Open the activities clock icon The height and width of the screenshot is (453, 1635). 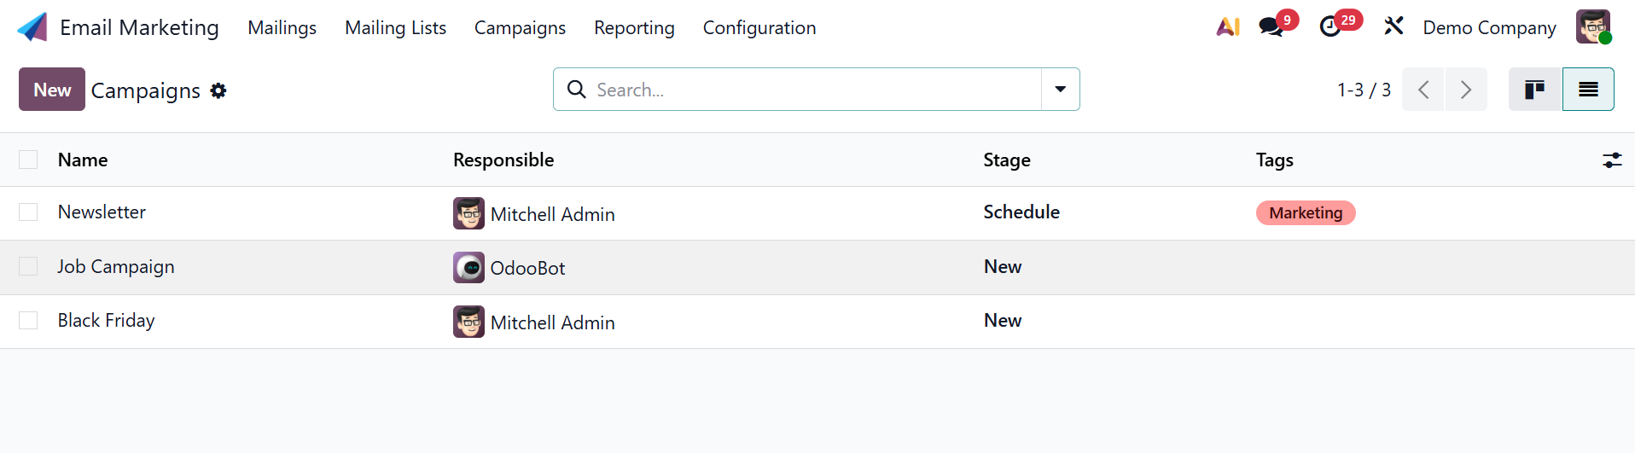tap(1330, 27)
